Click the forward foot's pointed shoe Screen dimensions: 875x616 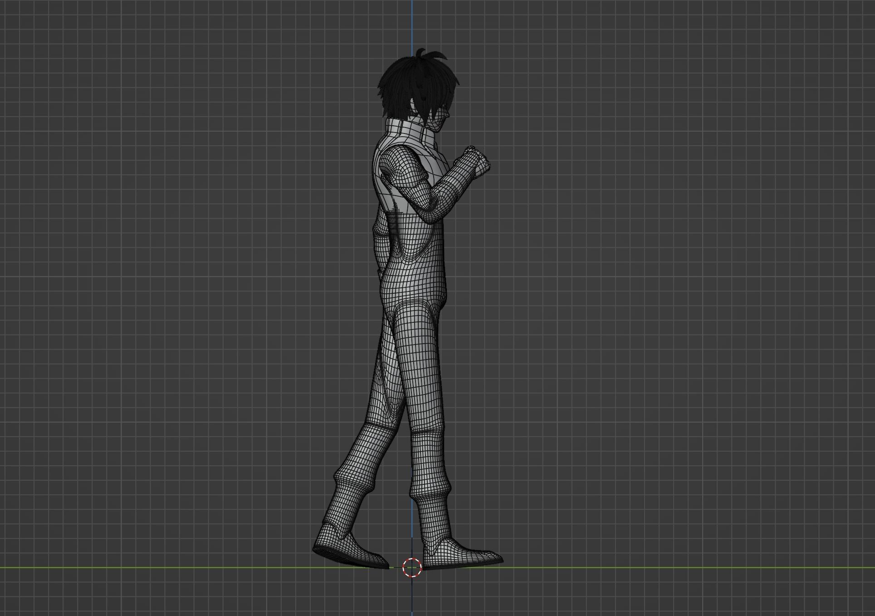point(467,555)
